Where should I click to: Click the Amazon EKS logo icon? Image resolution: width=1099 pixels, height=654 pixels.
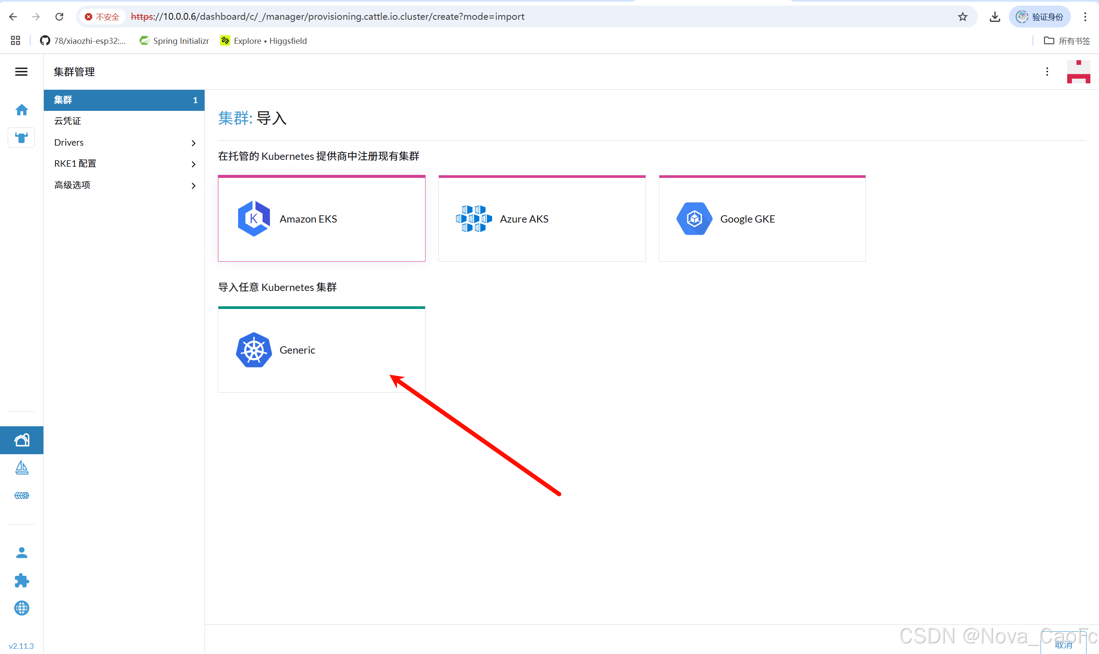point(254,219)
